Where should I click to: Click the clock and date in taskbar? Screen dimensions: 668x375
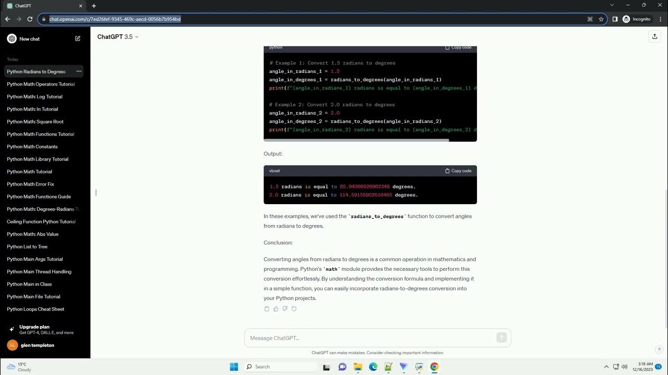[x=643, y=367]
